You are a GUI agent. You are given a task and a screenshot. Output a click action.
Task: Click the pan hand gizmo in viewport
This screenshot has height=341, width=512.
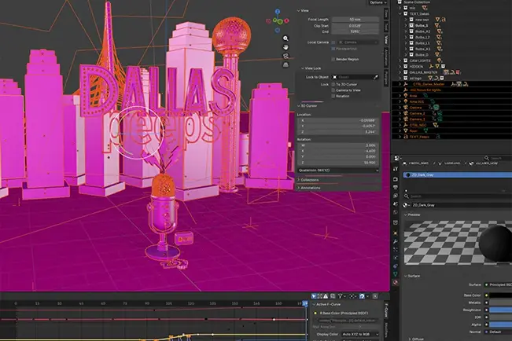coord(285,47)
